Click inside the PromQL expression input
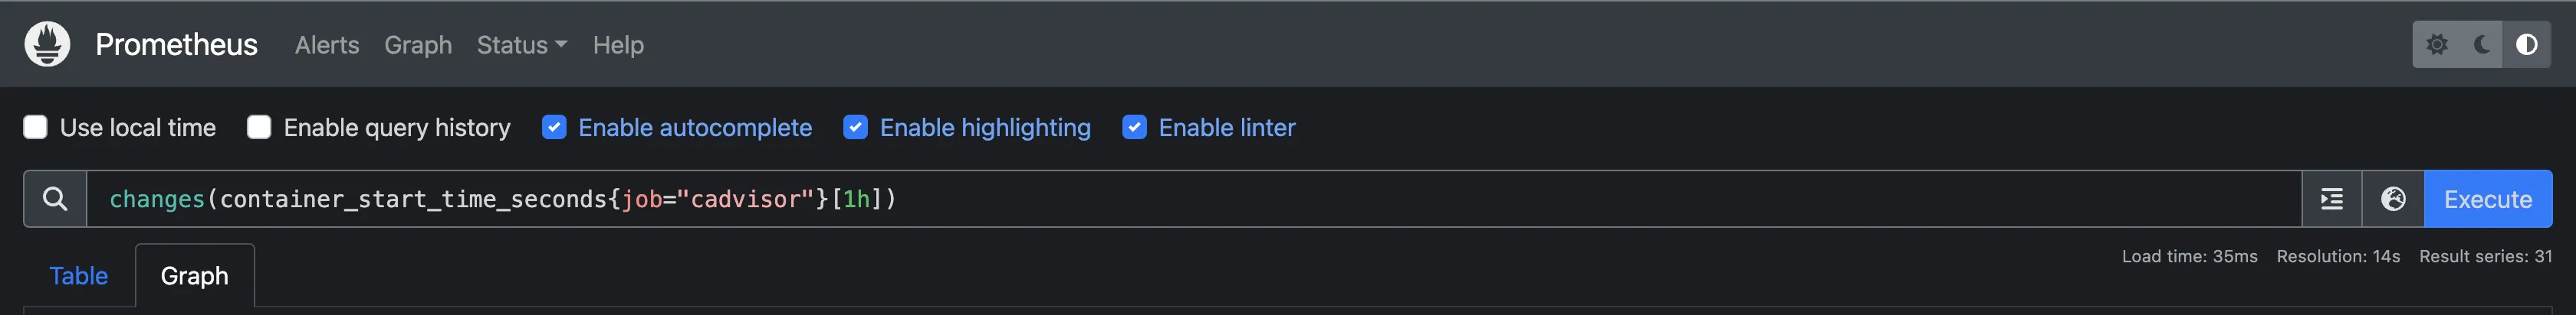 click(x=1400, y=200)
